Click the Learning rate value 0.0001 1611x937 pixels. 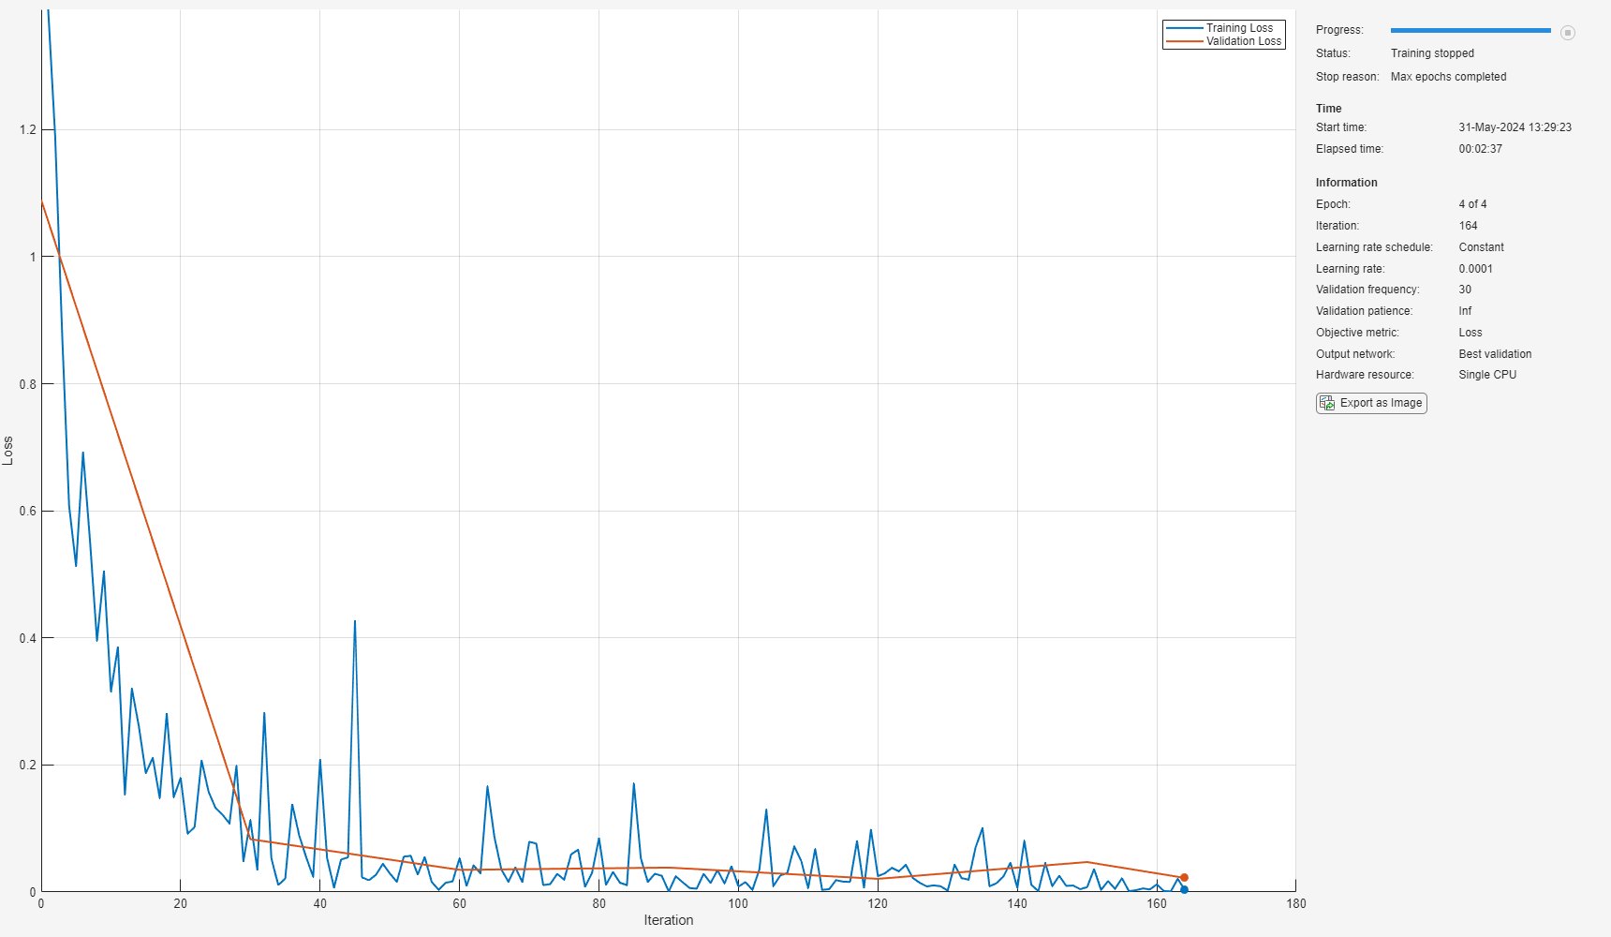(1475, 269)
